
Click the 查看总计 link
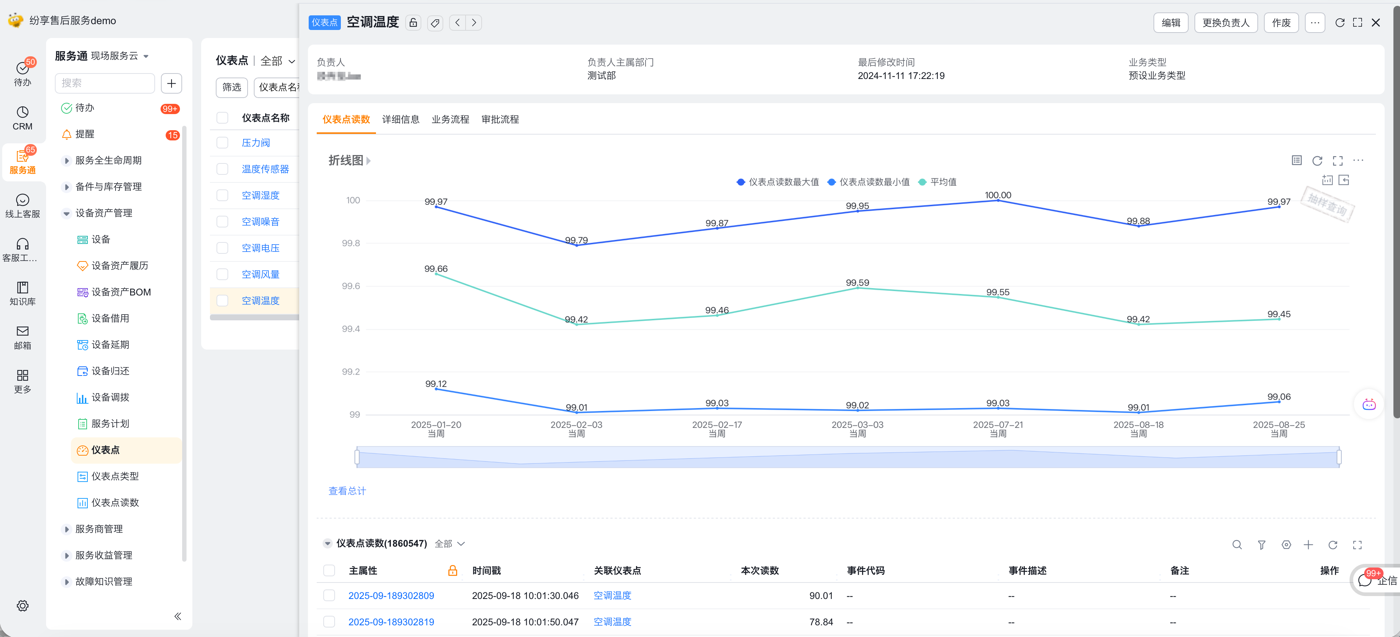coord(347,491)
